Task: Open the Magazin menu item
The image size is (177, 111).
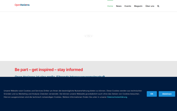Action: coord(138,6)
